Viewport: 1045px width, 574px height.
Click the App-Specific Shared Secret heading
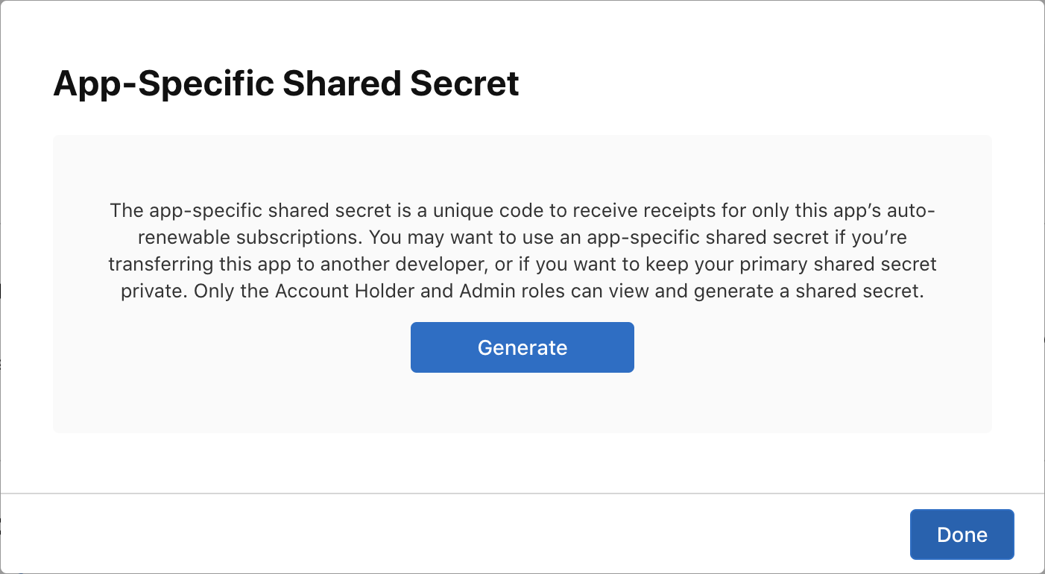tap(286, 83)
